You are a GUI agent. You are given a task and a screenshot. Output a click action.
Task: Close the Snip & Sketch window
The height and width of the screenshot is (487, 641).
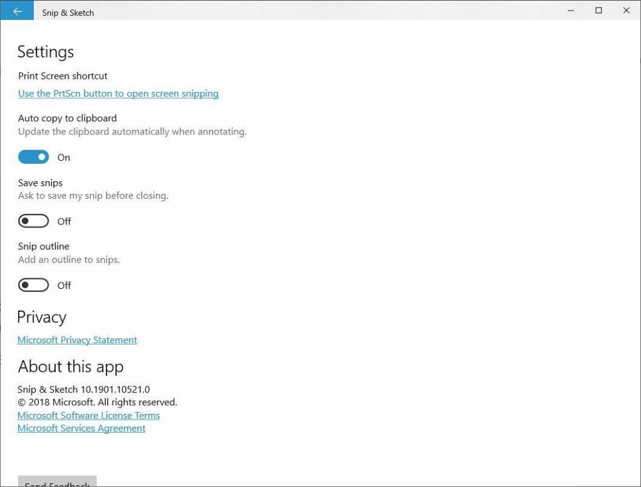pos(626,11)
